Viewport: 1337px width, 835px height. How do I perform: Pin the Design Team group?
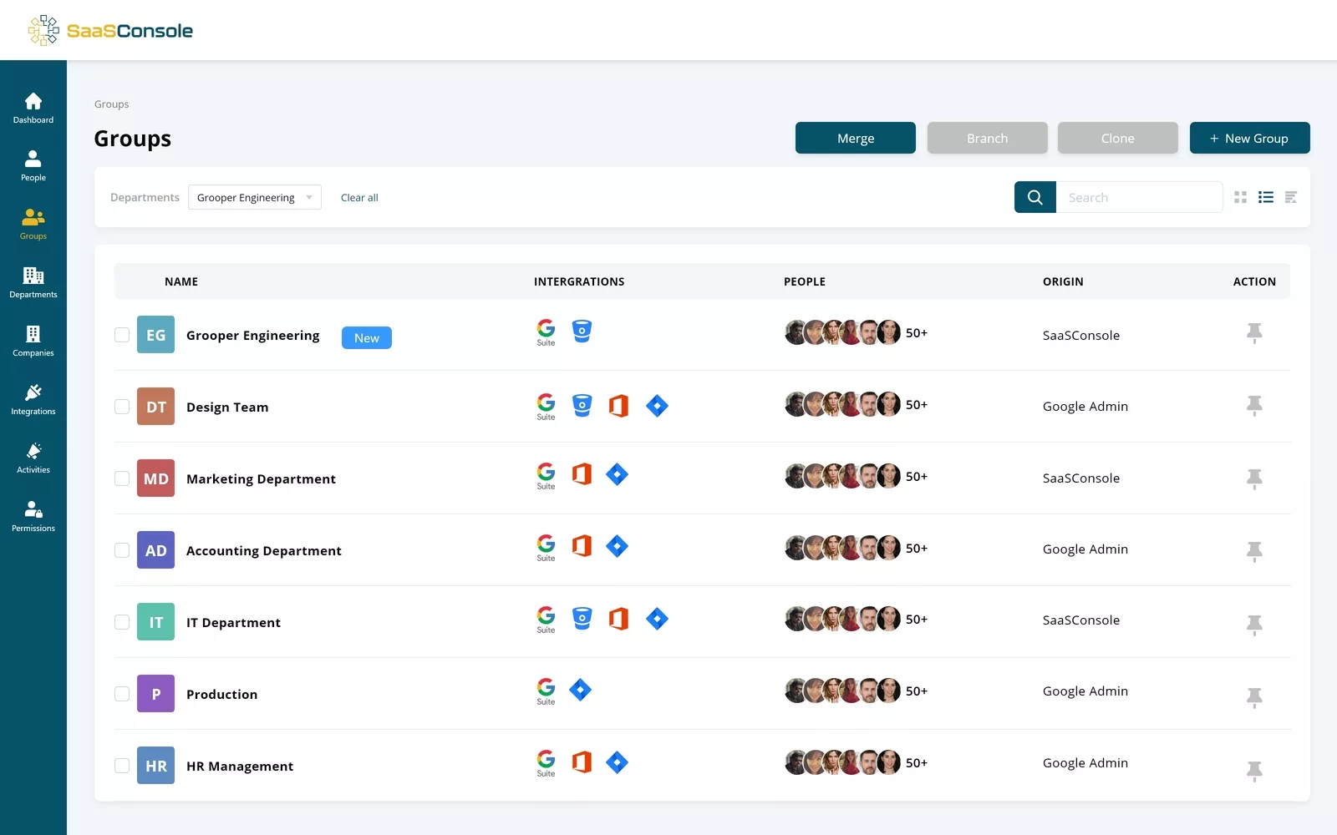click(x=1253, y=406)
